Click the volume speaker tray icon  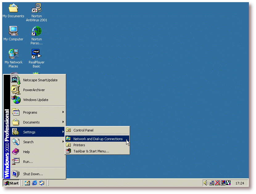coord(206,183)
